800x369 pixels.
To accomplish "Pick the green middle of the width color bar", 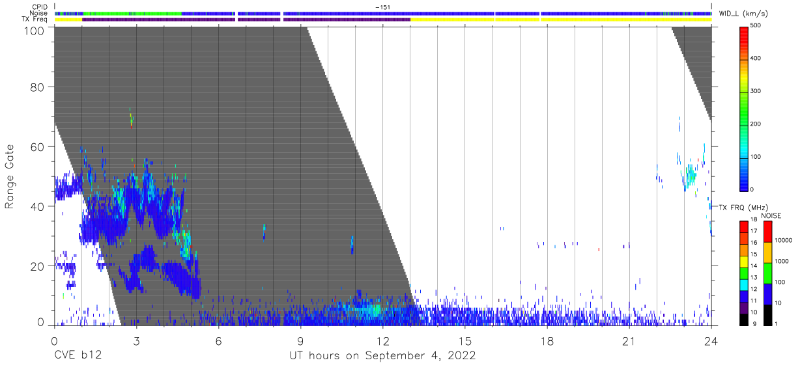I will tap(745, 107).
